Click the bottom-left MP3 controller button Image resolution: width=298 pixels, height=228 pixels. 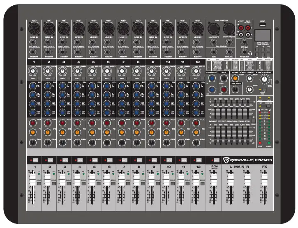[x=257, y=55]
